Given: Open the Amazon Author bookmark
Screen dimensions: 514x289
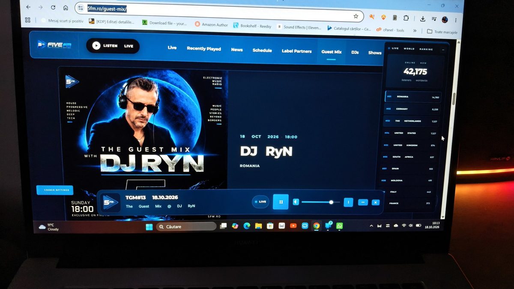Looking at the screenshot, I should (x=211, y=25).
